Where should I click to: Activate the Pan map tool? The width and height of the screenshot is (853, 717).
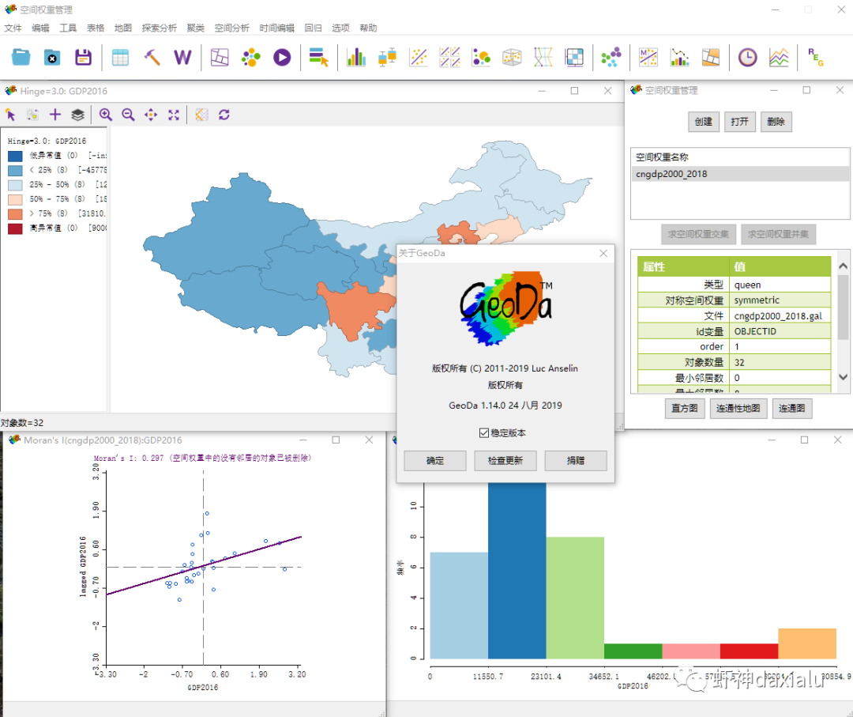click(151, 115)
